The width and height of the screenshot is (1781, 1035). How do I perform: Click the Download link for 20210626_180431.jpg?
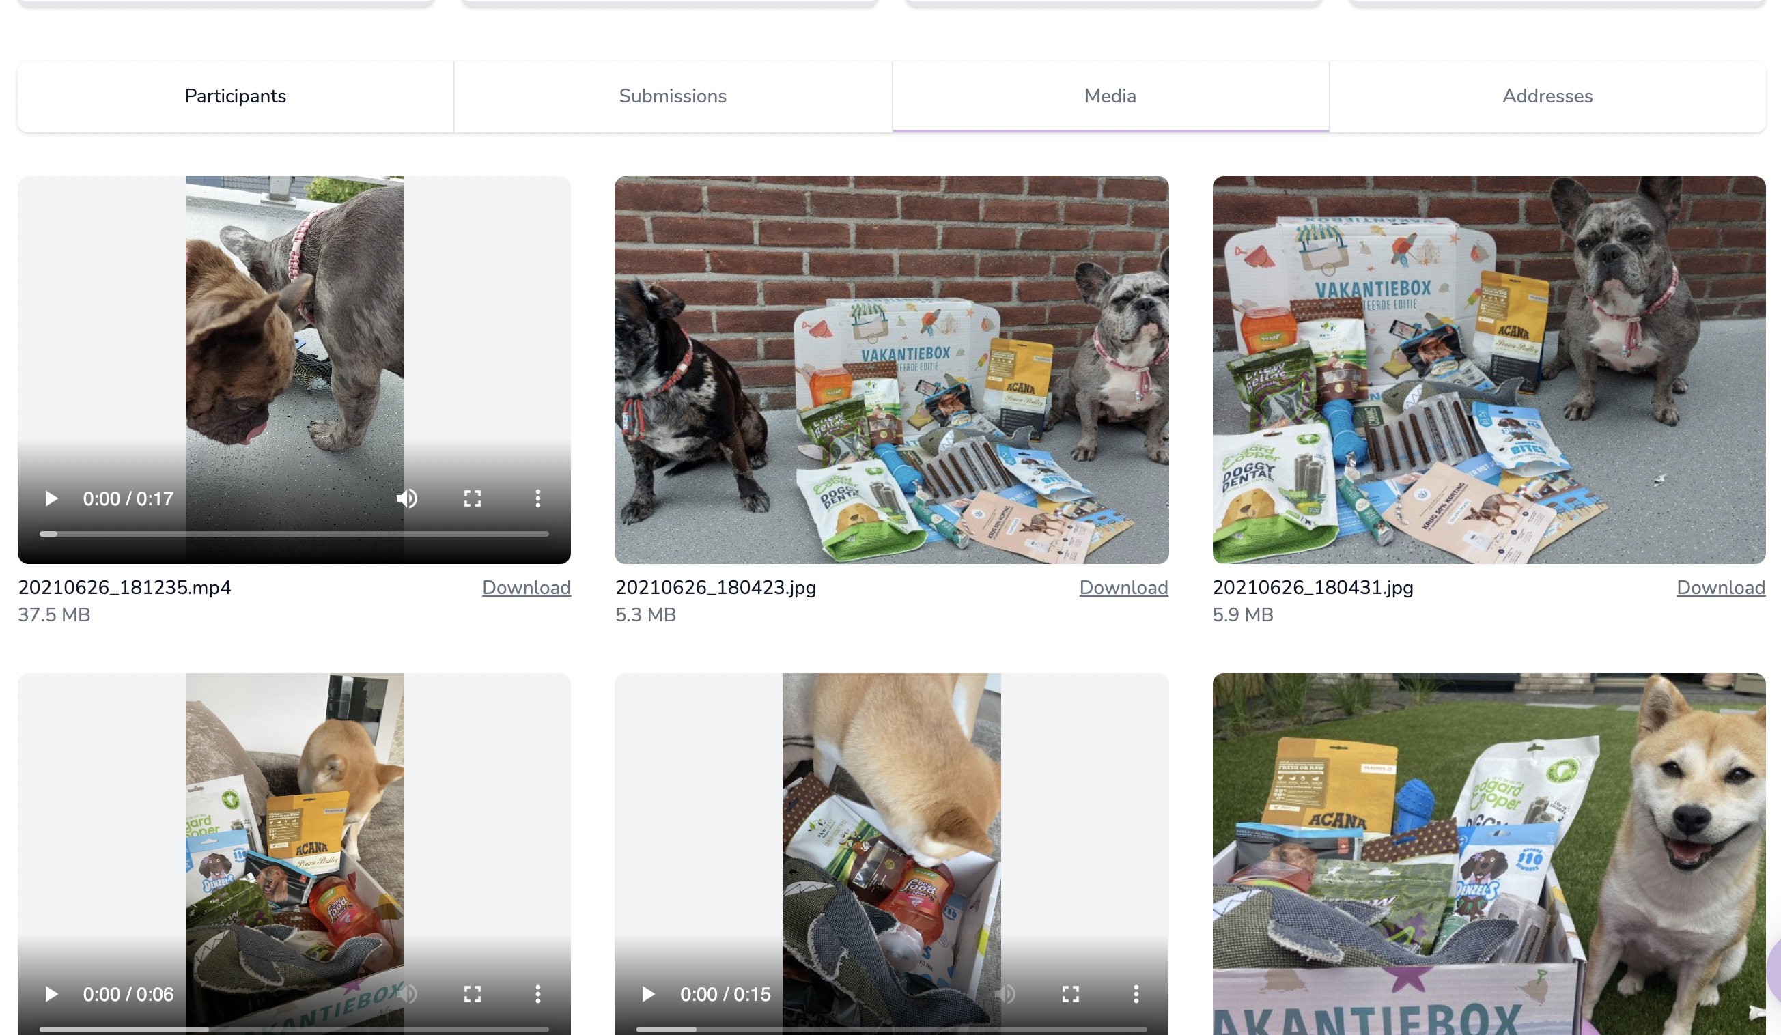(1720, 587)
